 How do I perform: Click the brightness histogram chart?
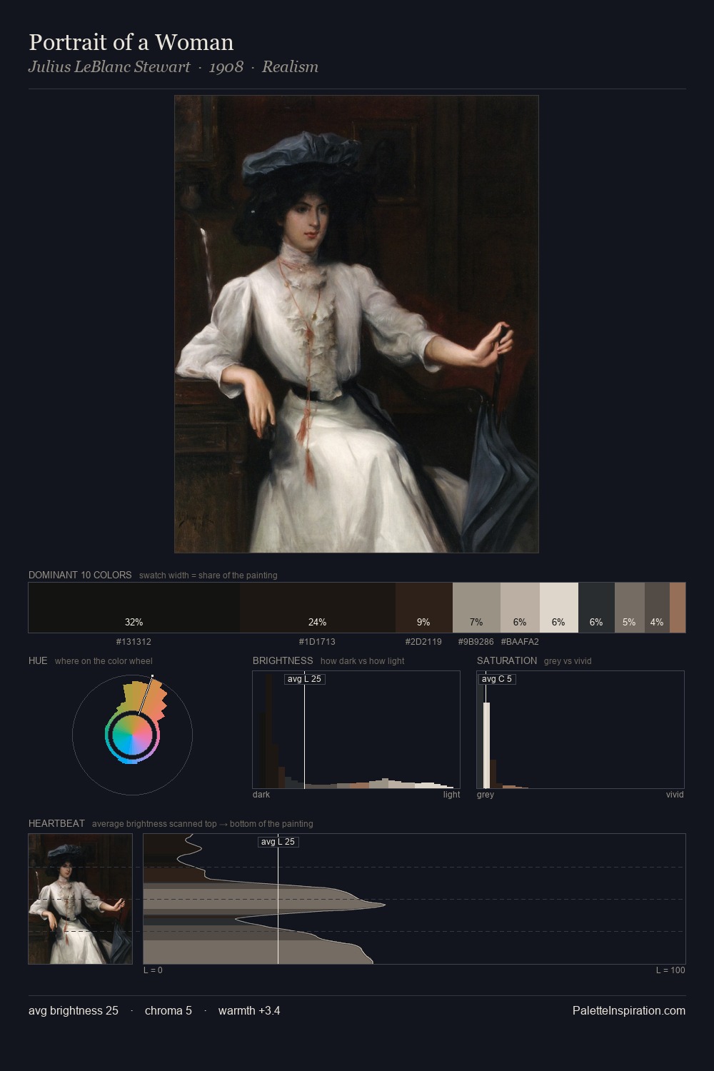[x=356, y=730]
